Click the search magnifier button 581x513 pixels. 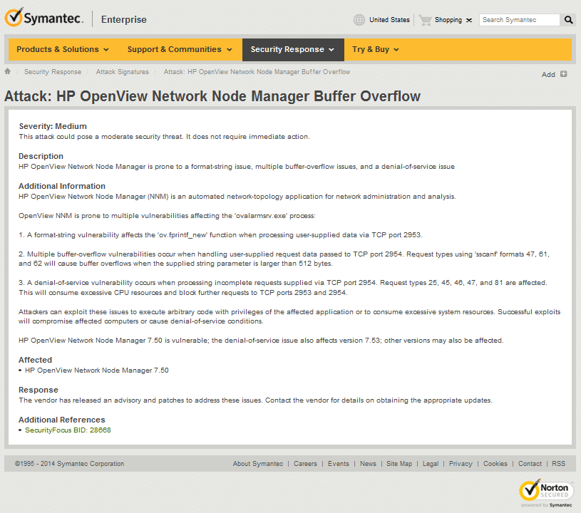click(x=568, y=20)
